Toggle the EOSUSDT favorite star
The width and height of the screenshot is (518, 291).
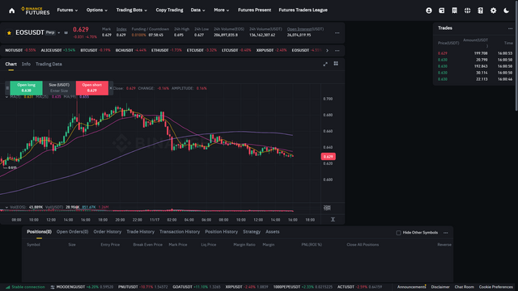click(9, 32)
